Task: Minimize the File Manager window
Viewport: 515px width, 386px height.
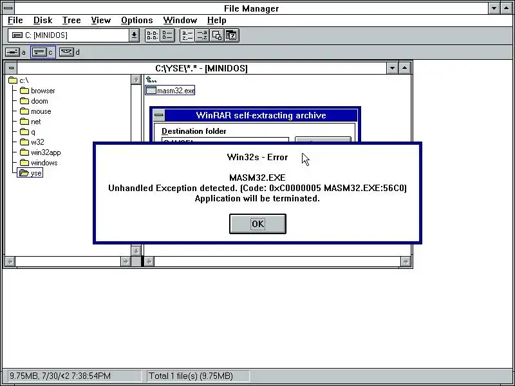Action: 494,8
